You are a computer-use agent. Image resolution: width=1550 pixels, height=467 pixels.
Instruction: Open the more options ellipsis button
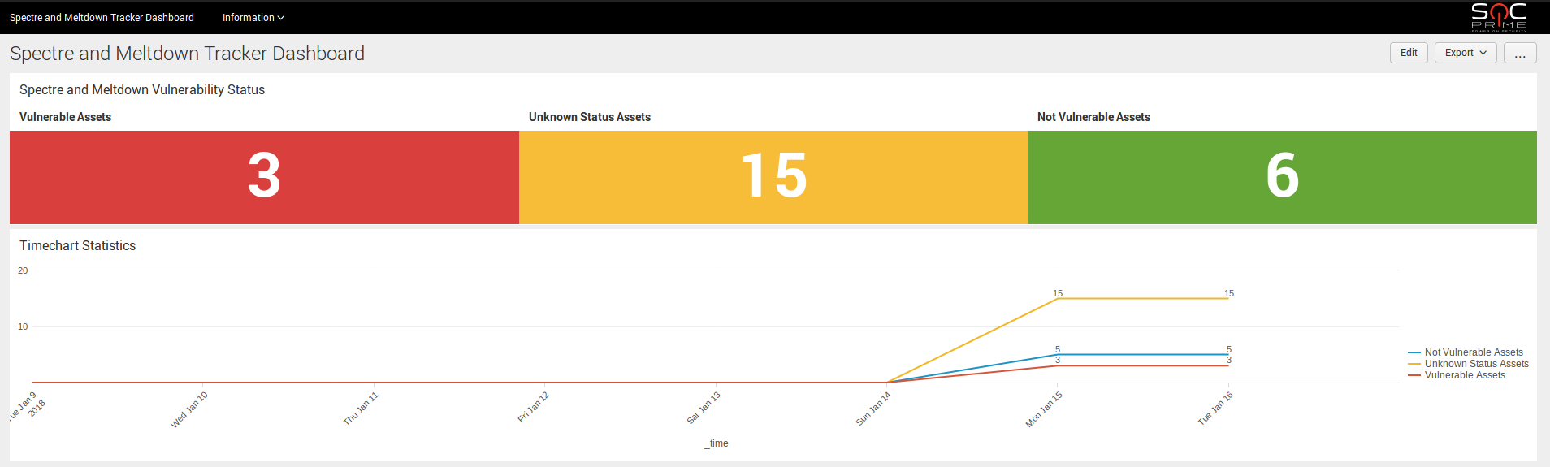pyautogui.click(x=1519, y=53)
